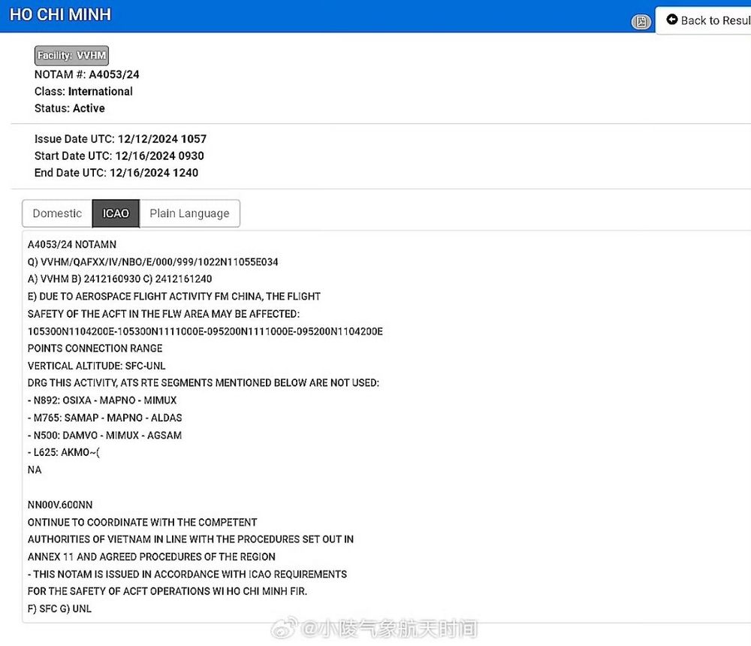The width and height of the screenshot is (751, 646).
Task: Click the E) DUE TO AEROSPACE FLIGHT ACTIVITY line
Action: [174, 296]
